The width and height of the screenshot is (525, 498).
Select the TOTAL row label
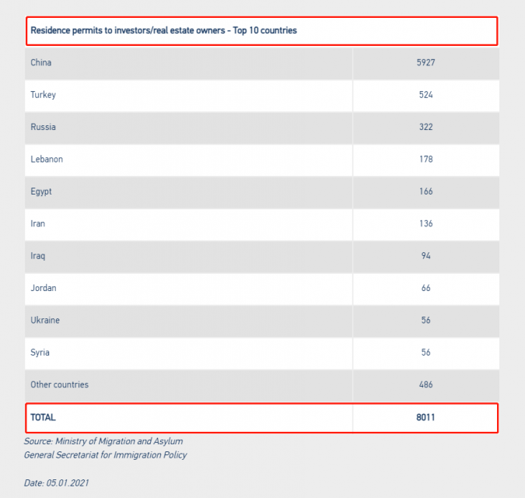[x=43, y=417]
